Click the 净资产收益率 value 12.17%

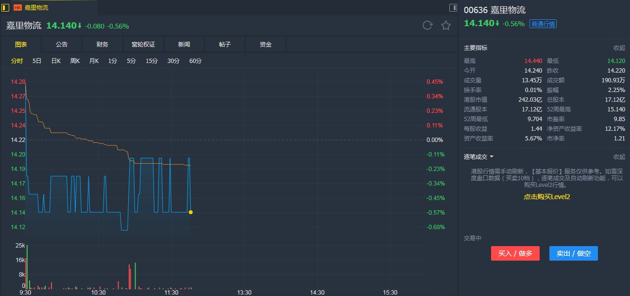click(x=615, y=129)
